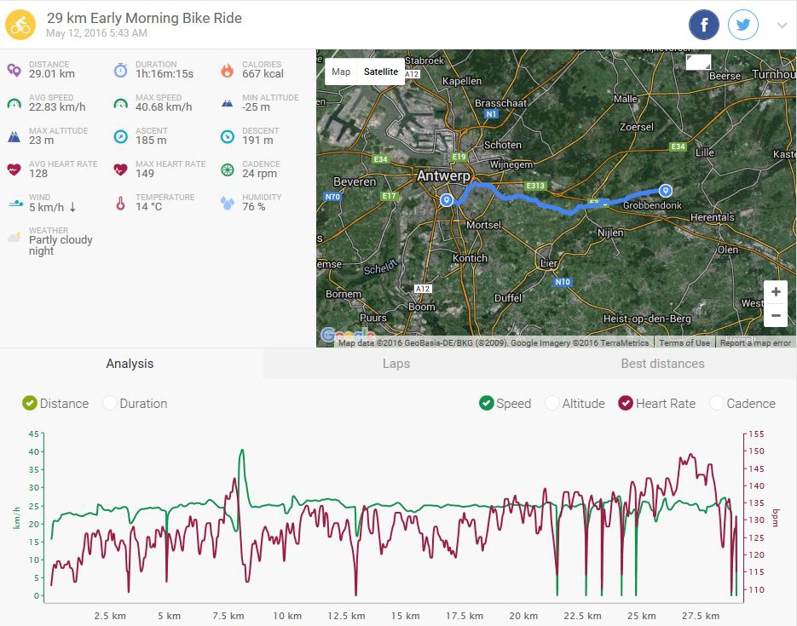Click the map zoom in button

click(x=776, y=292)
